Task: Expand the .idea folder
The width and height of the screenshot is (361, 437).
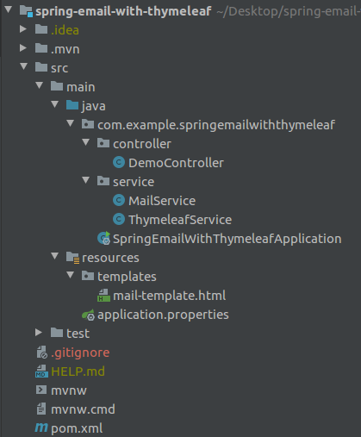Action: [23, 29]
